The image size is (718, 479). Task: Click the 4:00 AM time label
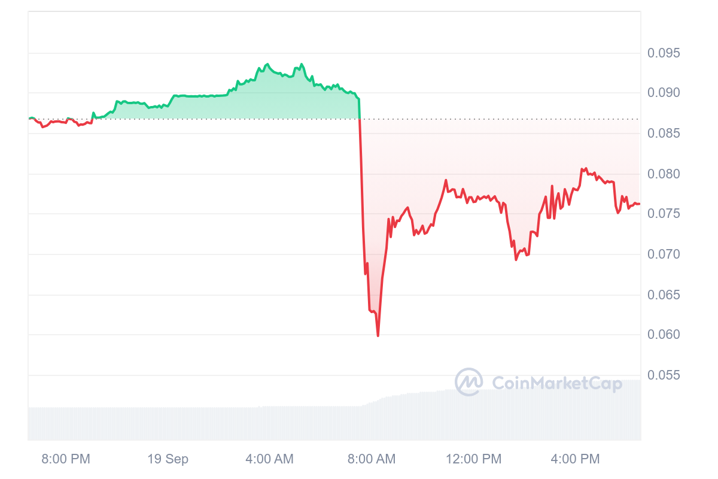[269, 459]
